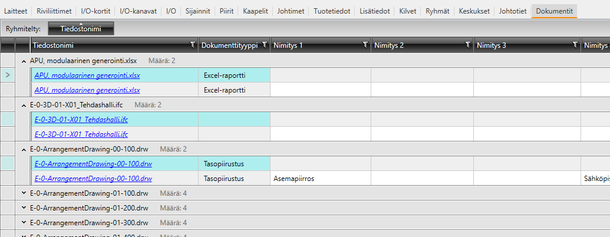Viewport: 610px width, 237px height.
Task: Collapse the APU, modulaarinen generointi.xlsx group
Action: 24,60
